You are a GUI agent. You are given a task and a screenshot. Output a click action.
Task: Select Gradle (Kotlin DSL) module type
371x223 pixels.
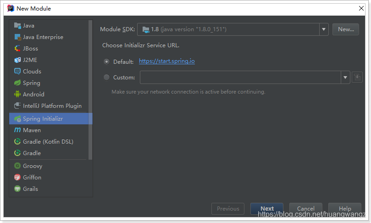pos(49,141)
